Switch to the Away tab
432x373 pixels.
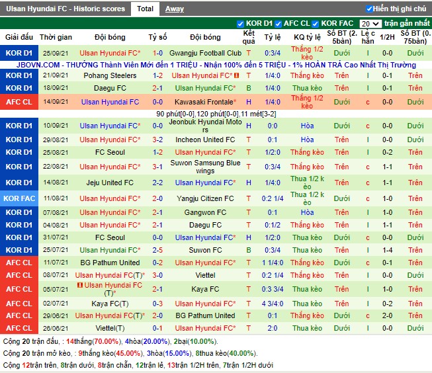pyautogui.click(x=175, y=9)
